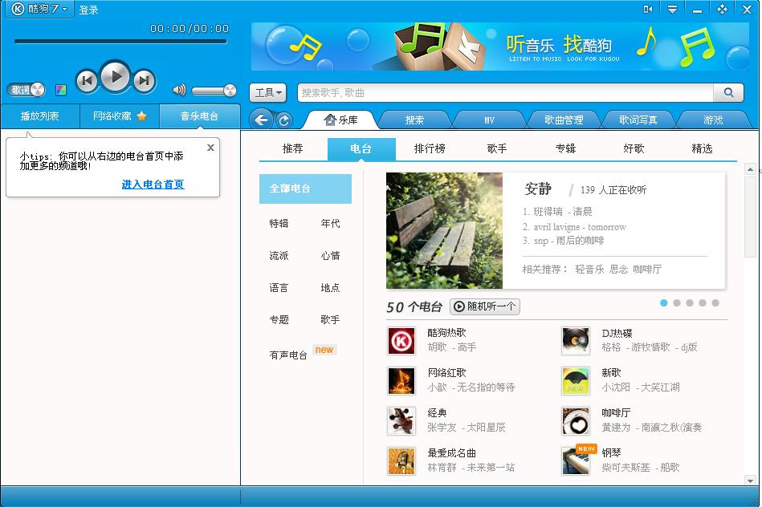Click the 安静 bench thumbnail image
Screen dimensions: 762x507
pos(444,231)
